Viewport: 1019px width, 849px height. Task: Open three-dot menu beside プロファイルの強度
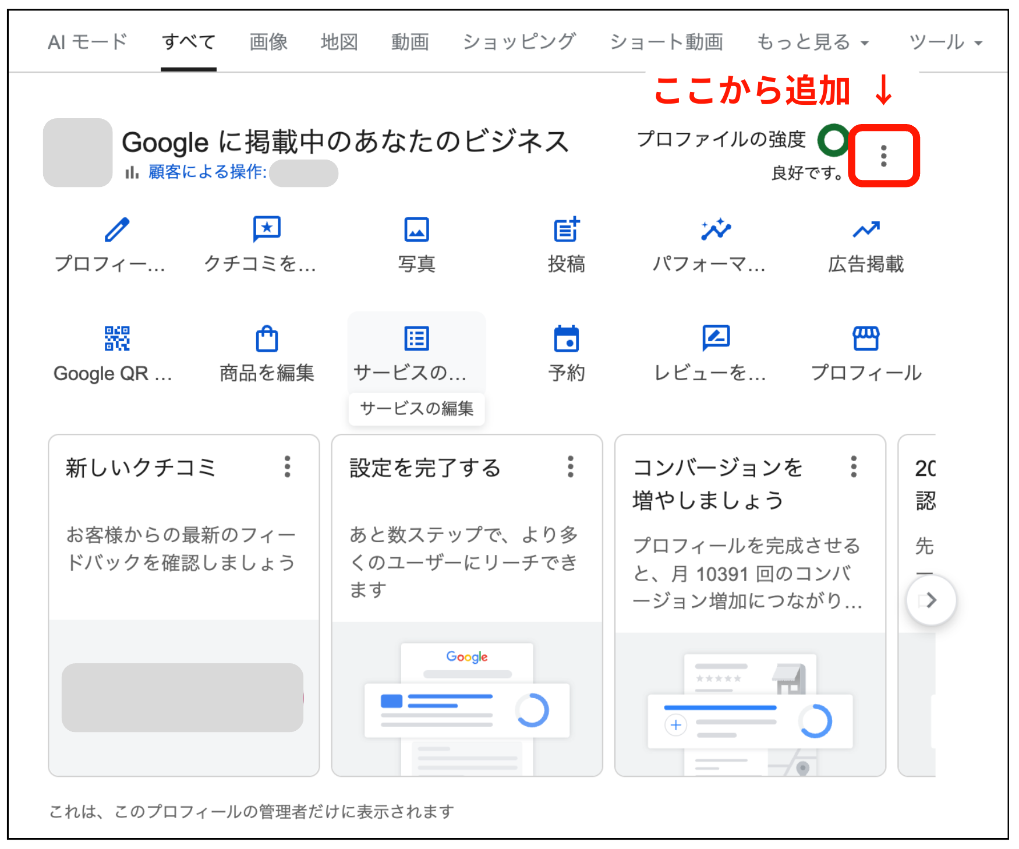pyautogui.click(x=884, y=156)
